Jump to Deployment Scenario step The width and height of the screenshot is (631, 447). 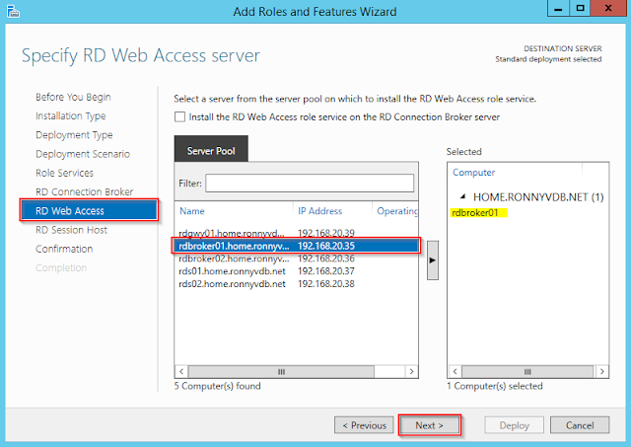coord(82,154)
